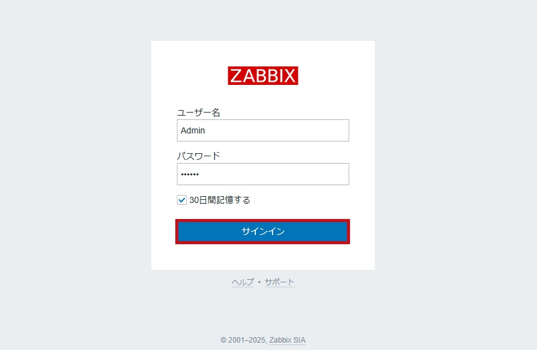Toggle the 30日間記憶する checkbox
Screen dimensions: 537x350
pos(181,200)
